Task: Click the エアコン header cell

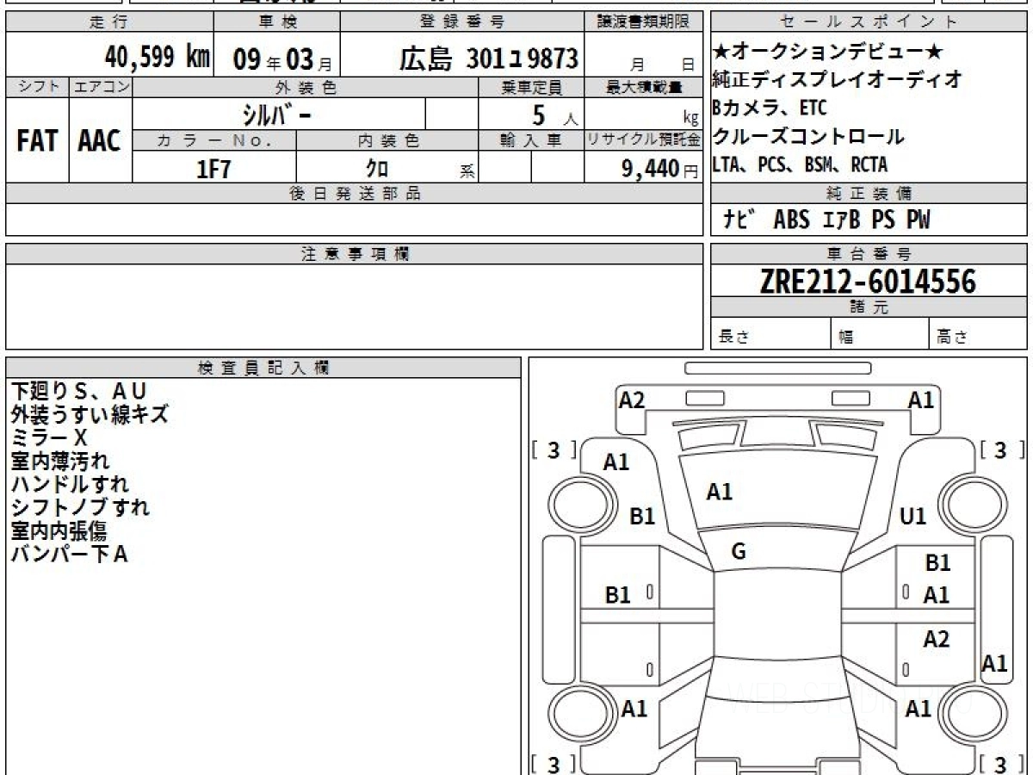Action: [101, 87]
